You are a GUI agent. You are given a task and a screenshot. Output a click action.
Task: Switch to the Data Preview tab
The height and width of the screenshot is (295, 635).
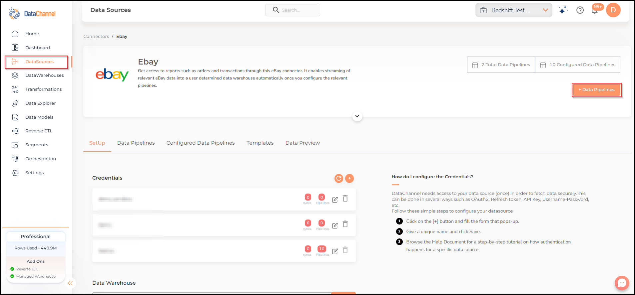(303, 143)
